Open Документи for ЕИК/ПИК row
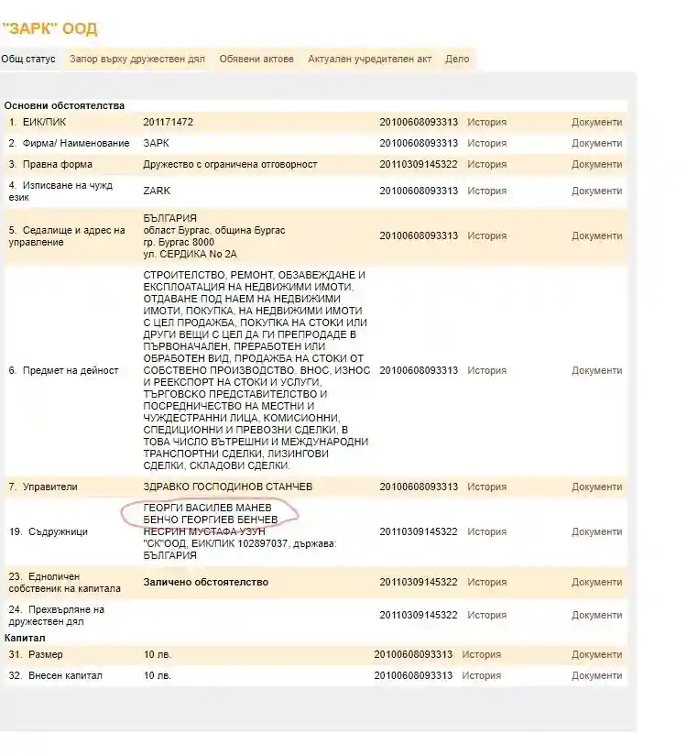 pyautogui.click(x=596, y=122)
